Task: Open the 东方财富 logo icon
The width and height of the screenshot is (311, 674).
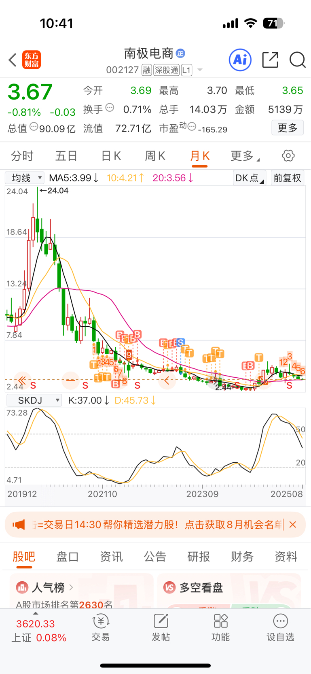Action: pos(32,60)
